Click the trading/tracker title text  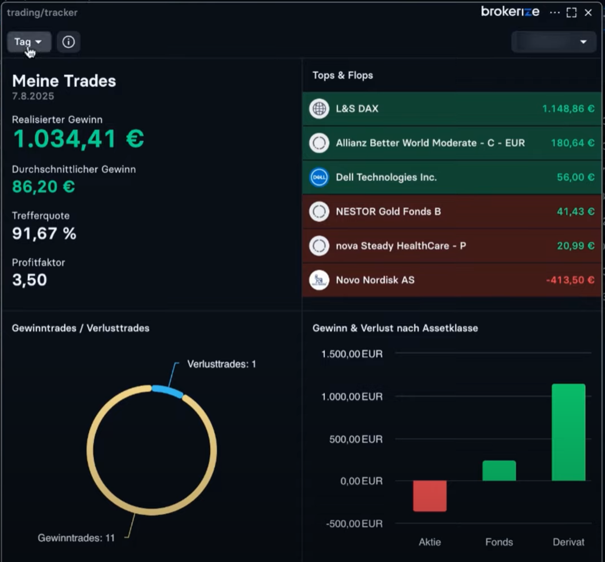pyautogui.click(x=42, y=12)
